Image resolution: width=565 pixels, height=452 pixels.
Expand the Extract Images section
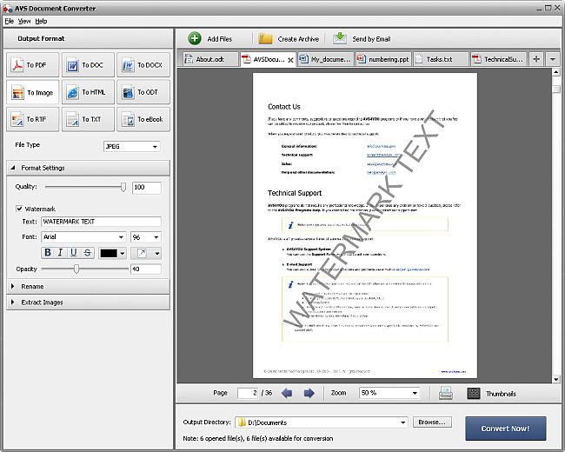88,302
